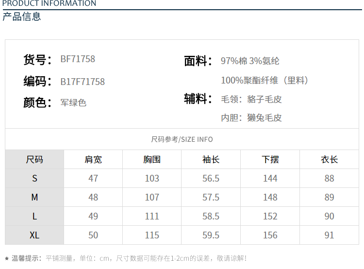364x269 pixels.
Task: Click 内胆：獭兔毛皮 text
Action: click(x=251, y=118)
